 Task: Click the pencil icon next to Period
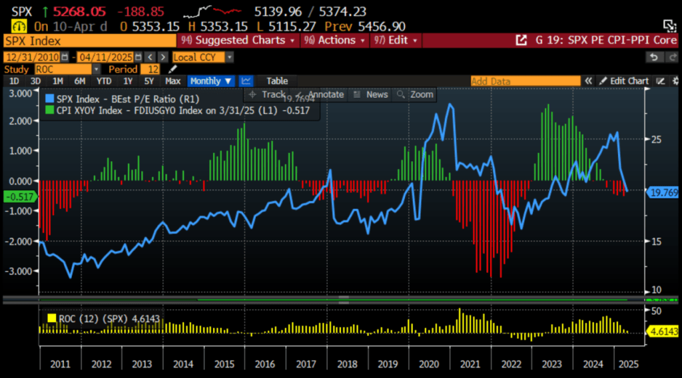[173, 69]
